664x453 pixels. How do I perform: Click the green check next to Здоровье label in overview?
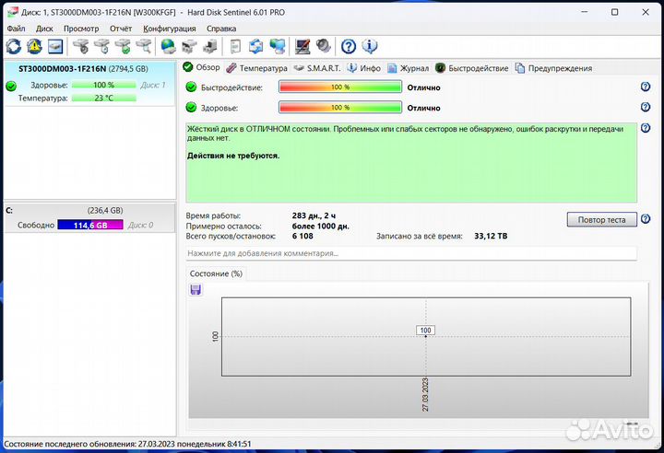point(192,107)
